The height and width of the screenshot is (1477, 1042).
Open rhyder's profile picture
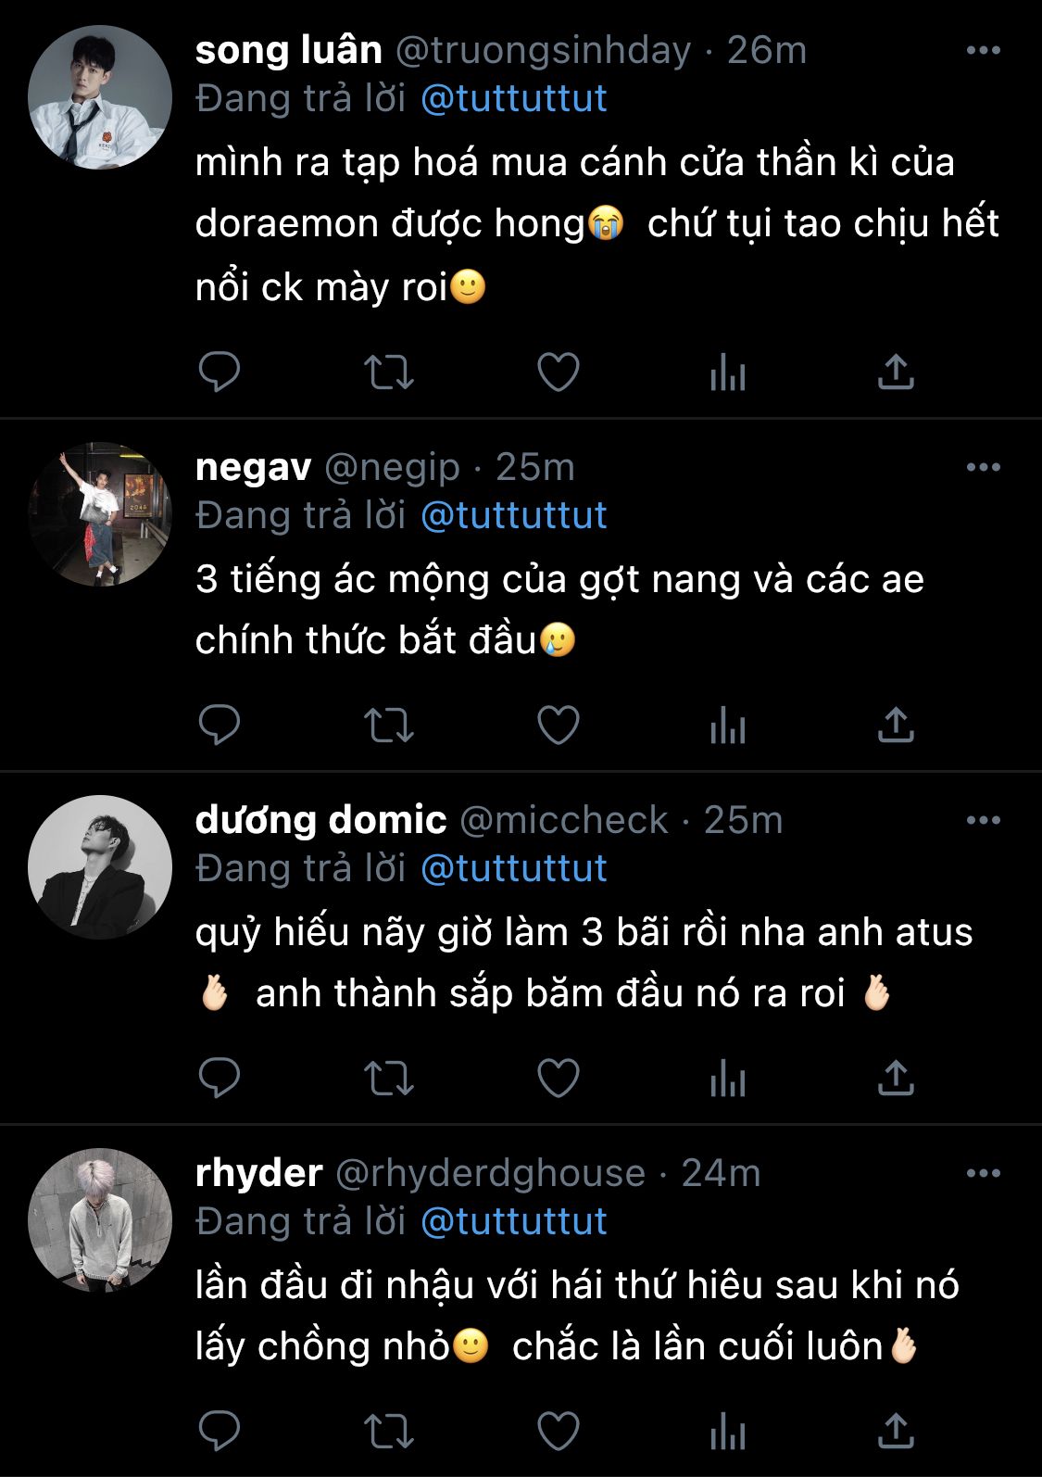point(100,1220)
